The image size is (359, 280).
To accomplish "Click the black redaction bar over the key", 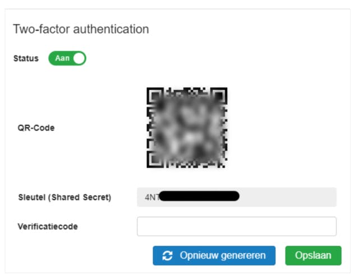I will point(199,197).
